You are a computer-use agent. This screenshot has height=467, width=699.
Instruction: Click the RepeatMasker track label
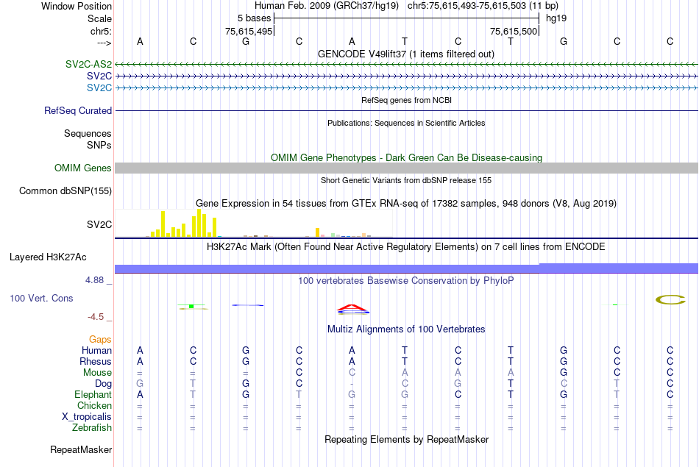(x=81, y=449)
